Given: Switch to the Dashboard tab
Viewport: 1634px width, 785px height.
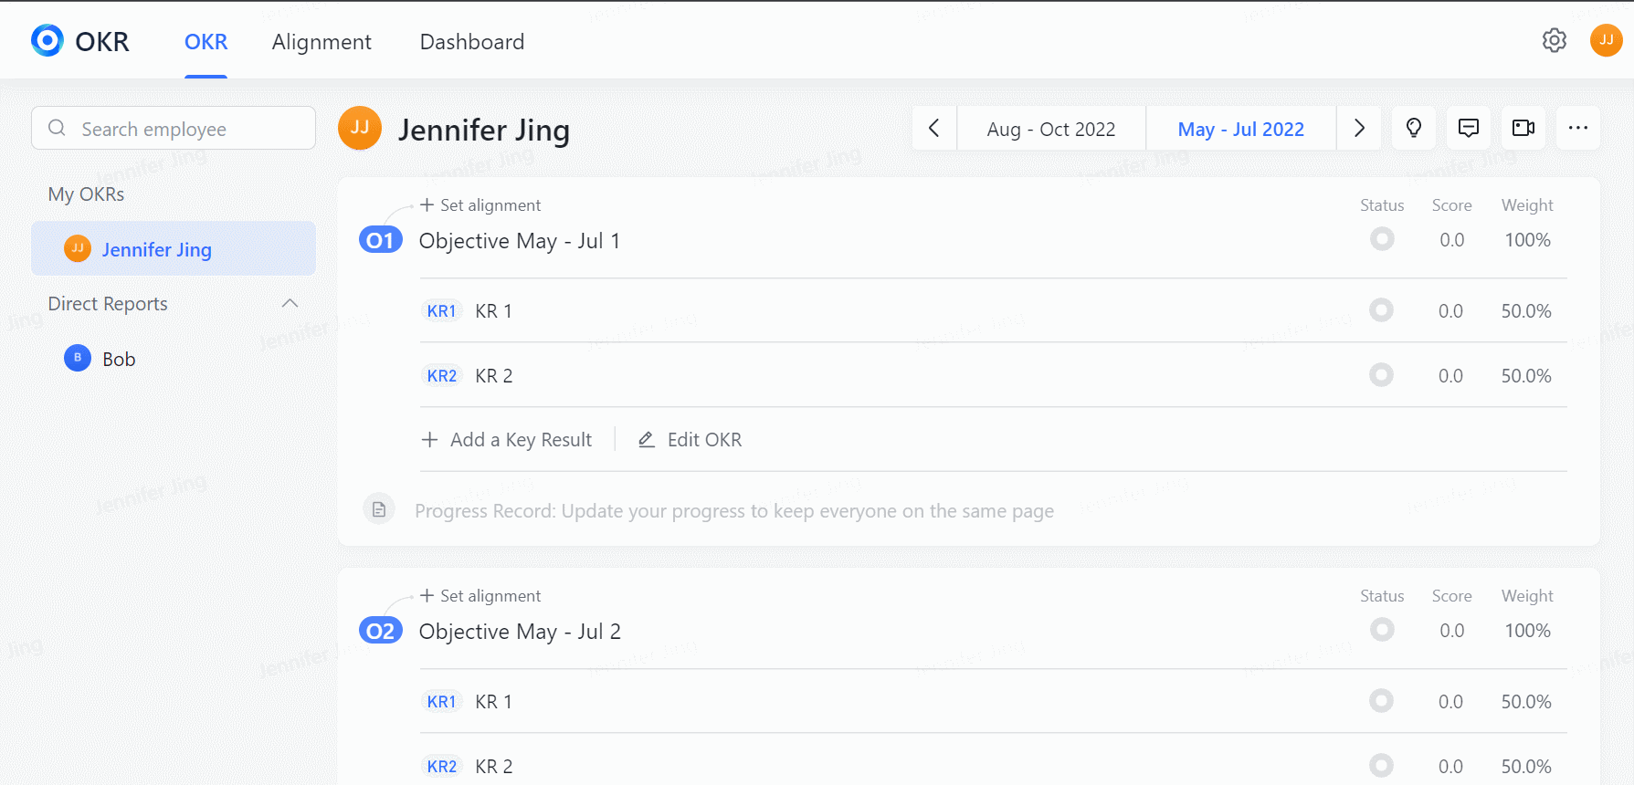Looking at the screenshot, I should [x=471, y=42].
